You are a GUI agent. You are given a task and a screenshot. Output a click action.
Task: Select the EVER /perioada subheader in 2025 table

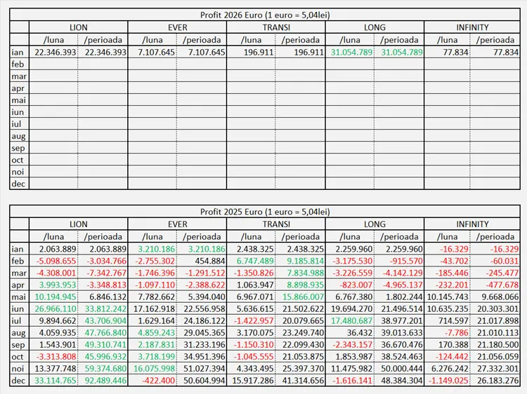click(x=202, y=236)
